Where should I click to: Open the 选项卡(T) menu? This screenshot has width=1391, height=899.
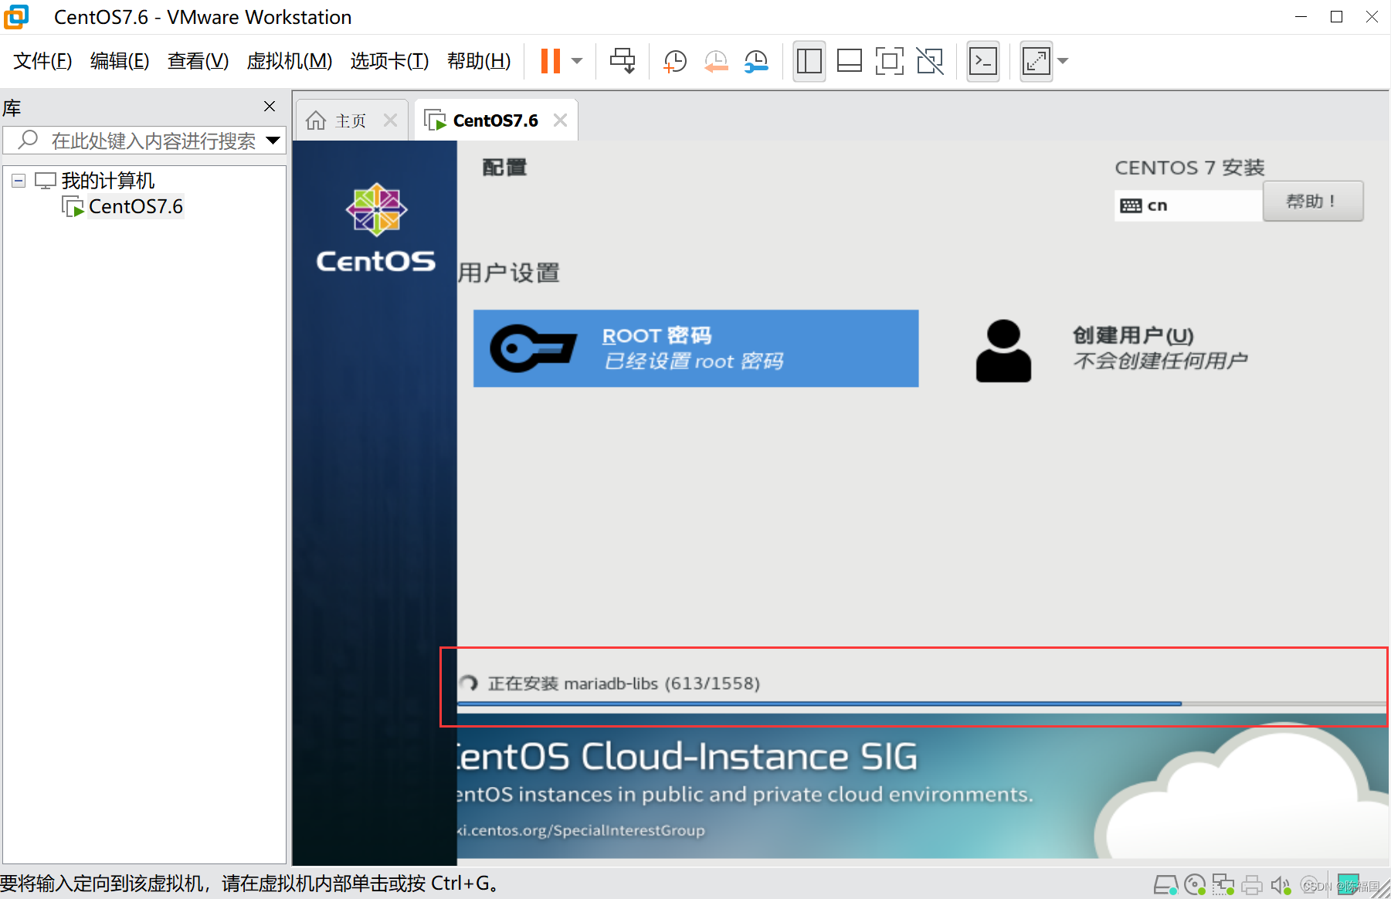click(x=389, y=61)
